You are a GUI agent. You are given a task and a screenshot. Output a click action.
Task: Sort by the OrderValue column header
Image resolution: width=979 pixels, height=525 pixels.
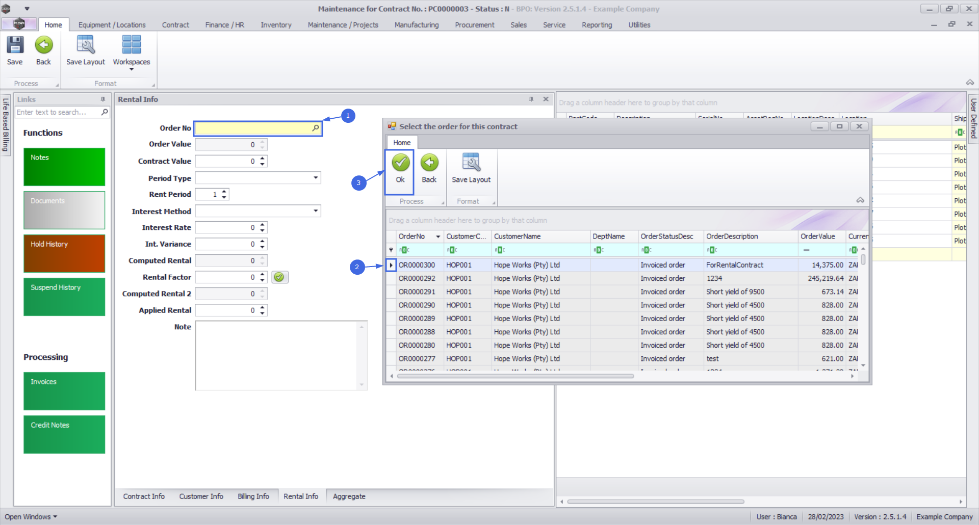[x=821, y=237]
